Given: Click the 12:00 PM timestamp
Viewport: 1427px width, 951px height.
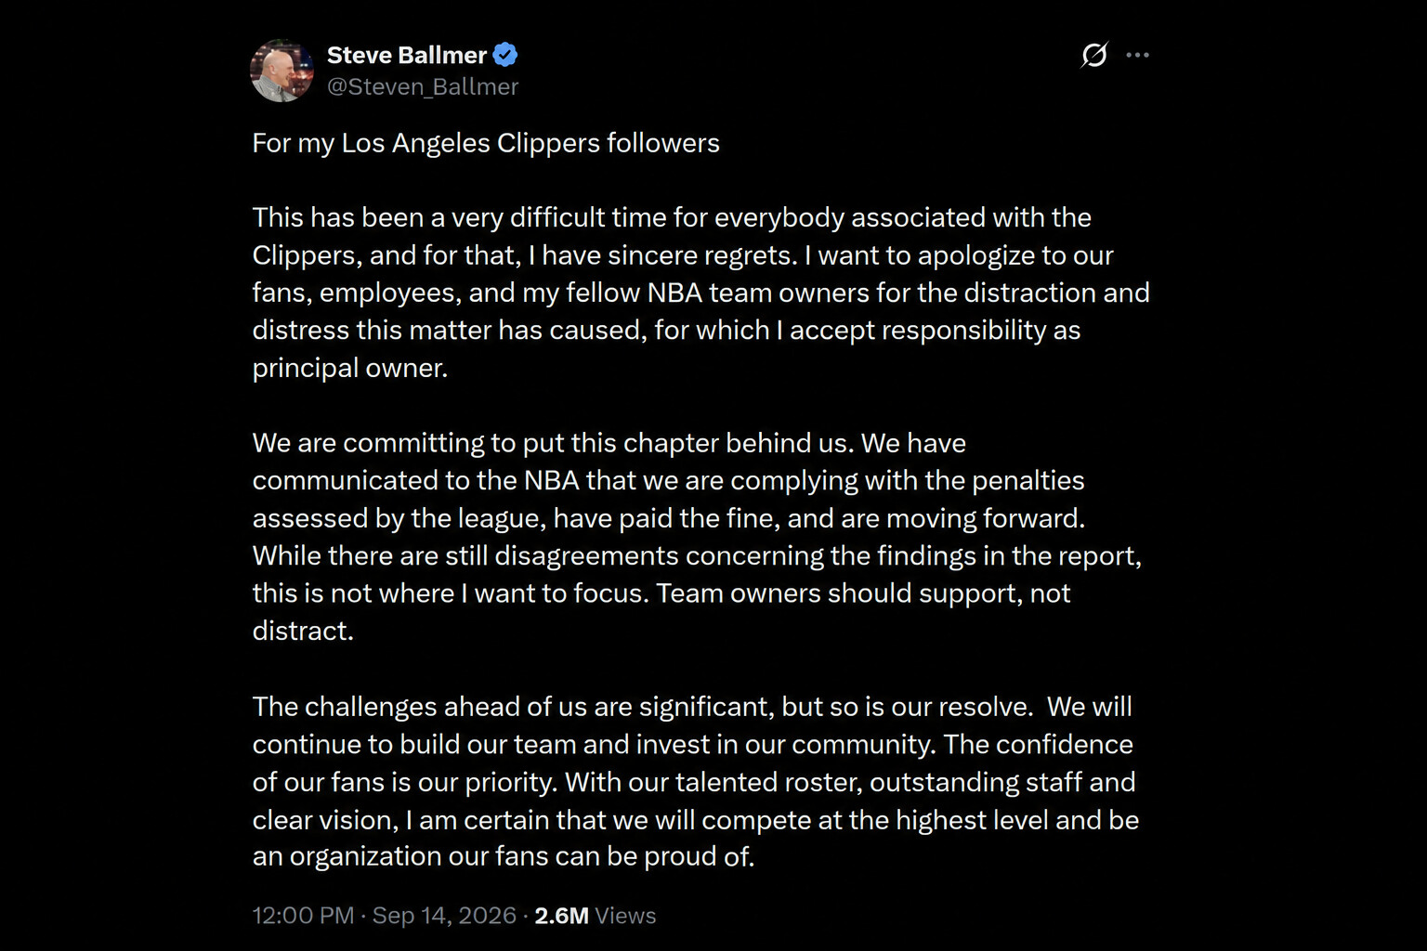Looking at the screenshot, I should tap(303, 916).
